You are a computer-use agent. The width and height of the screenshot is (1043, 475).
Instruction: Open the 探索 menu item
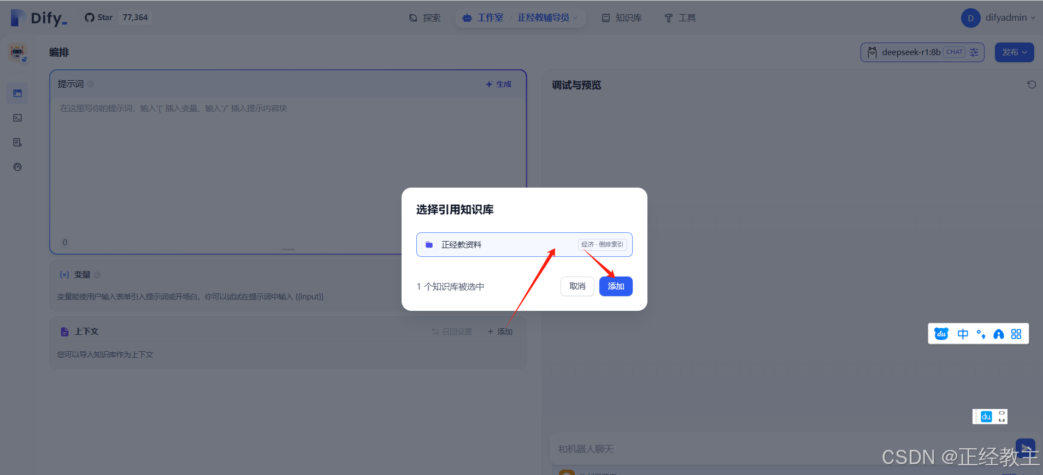(425, 18)
